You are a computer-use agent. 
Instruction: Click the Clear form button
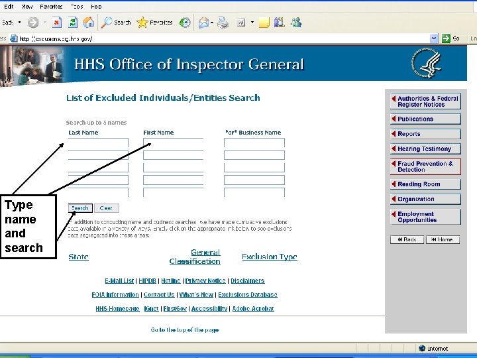[x=107, y=208]
